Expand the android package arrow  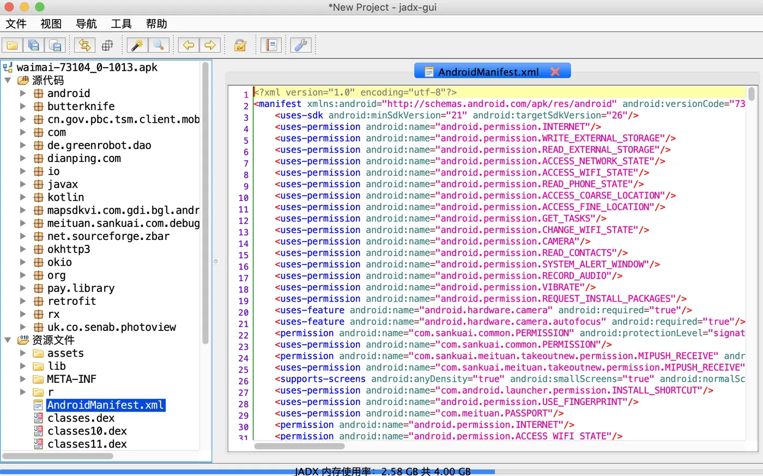(23, 93)
